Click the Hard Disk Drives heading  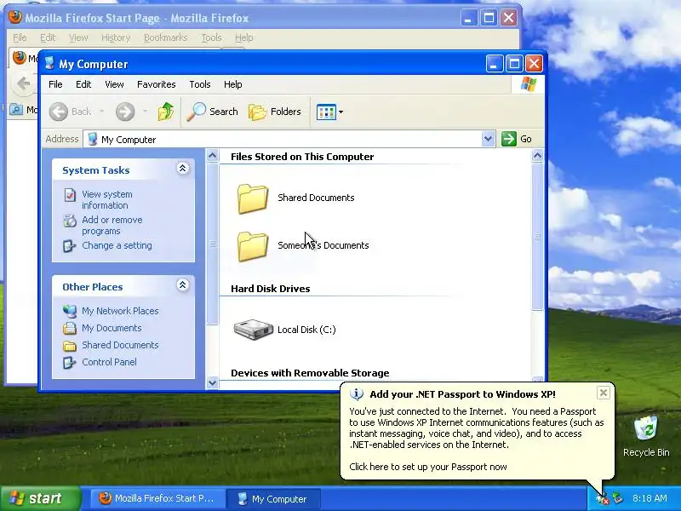coord(270,289)
